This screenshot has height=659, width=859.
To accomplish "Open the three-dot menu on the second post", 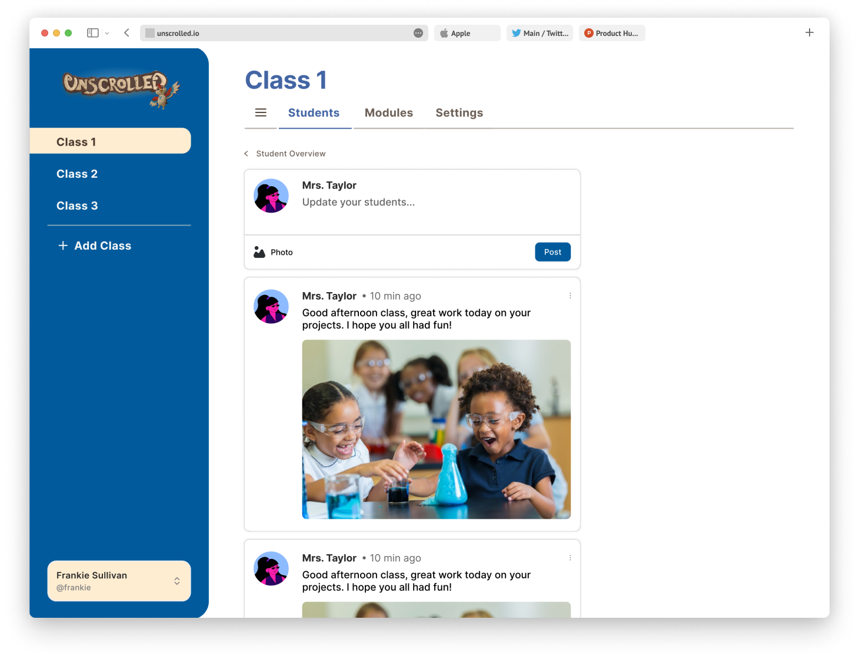I will click(570, 558).
